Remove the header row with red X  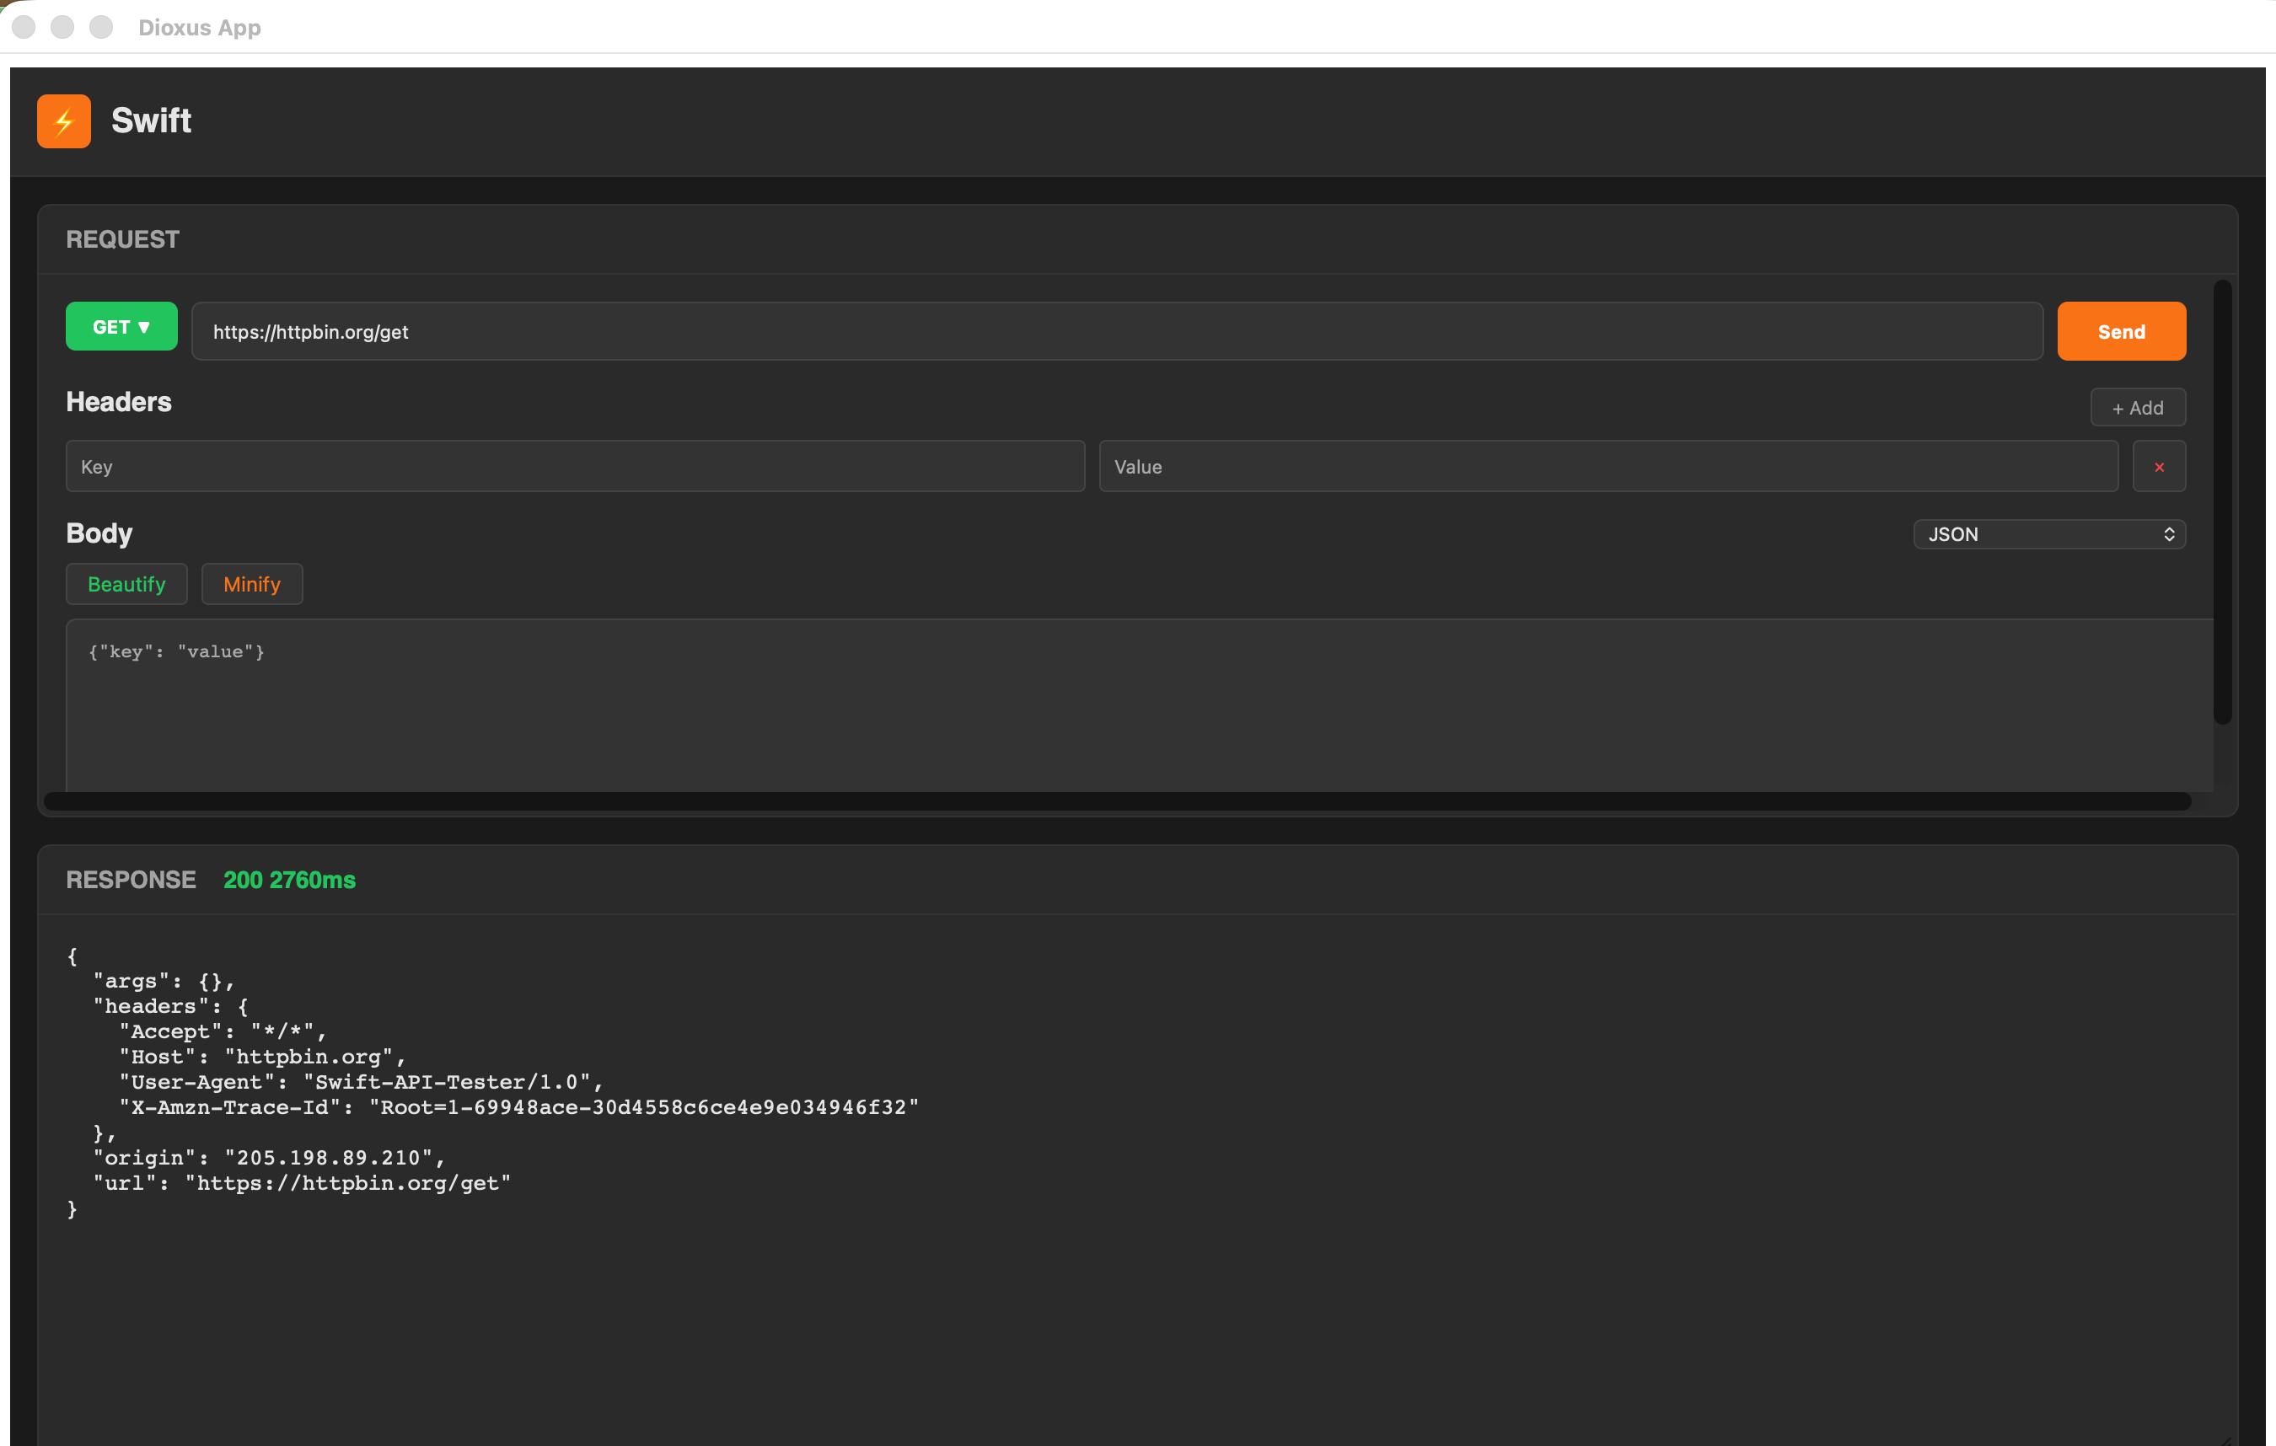point(2159,467)
